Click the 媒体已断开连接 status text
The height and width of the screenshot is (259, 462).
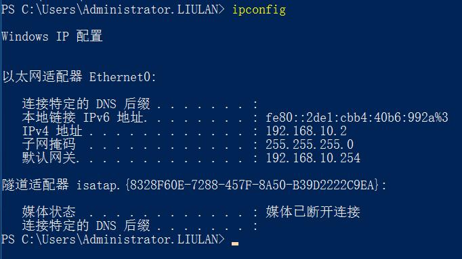tap(313, 212)
